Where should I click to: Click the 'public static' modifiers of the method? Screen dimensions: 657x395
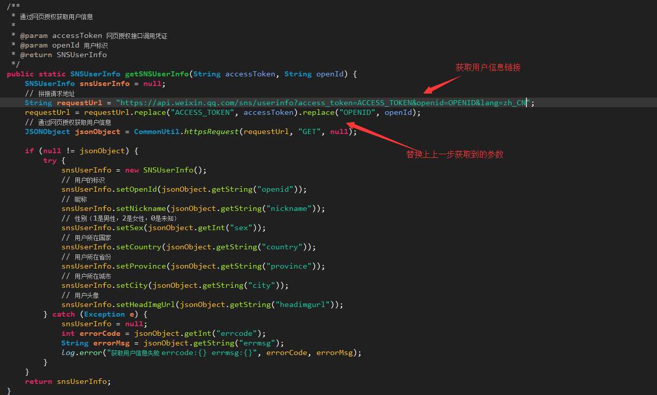[x=36, y=74]
